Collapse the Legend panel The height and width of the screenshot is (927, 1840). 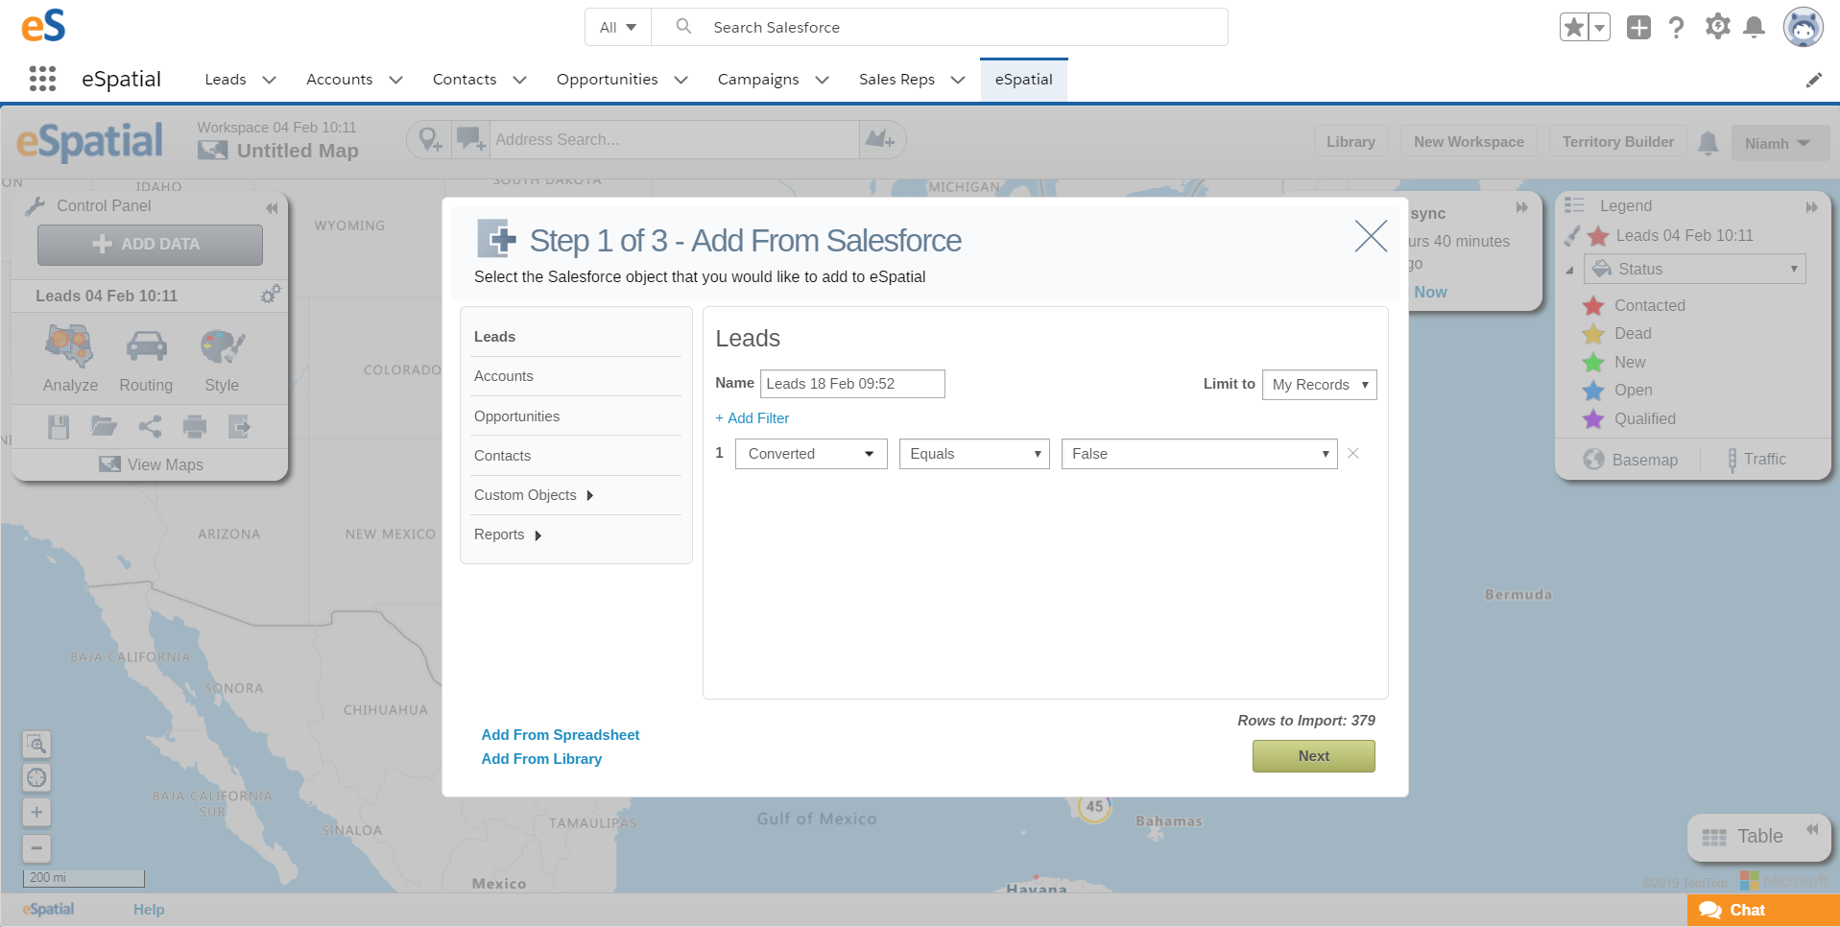(x=1811, y=206)
